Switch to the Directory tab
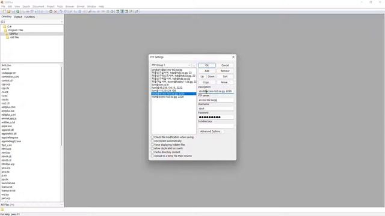This screenshot has height=216, width=385. 7,17
